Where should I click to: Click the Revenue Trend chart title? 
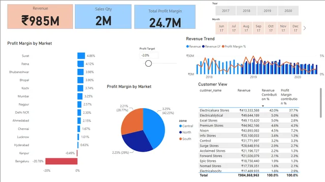[200, 39]
